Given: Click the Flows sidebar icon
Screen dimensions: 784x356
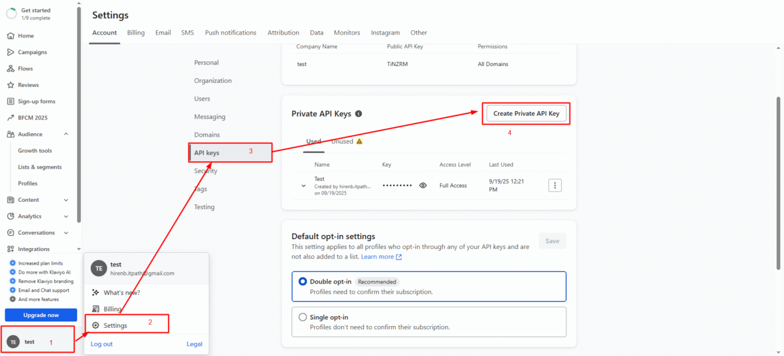Looking at the screenshot, I should 11,69.
